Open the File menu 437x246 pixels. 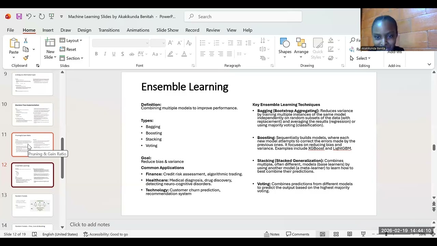point(11,30)
